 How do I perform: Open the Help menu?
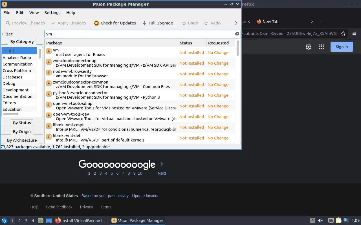click(71, 13)
